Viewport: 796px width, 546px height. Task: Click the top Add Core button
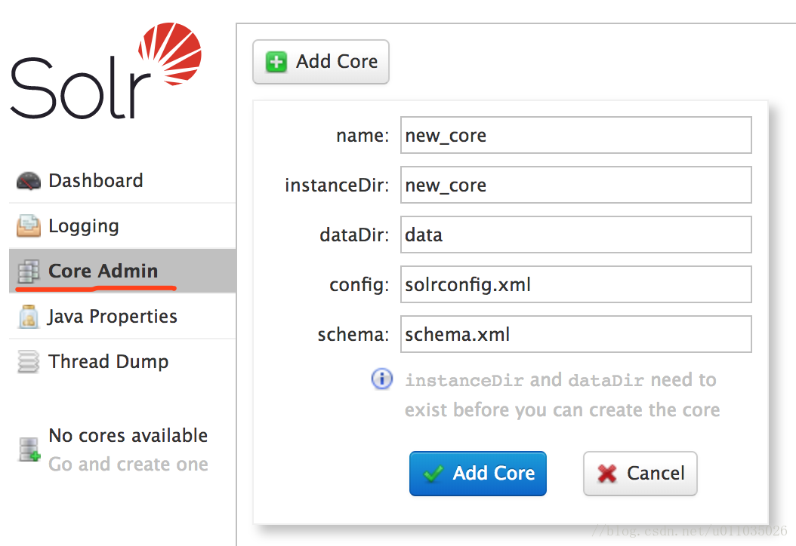[321, 62]
